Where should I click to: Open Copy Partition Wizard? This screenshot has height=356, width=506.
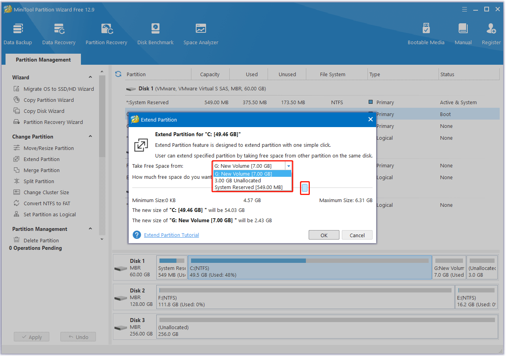(43, 100)
